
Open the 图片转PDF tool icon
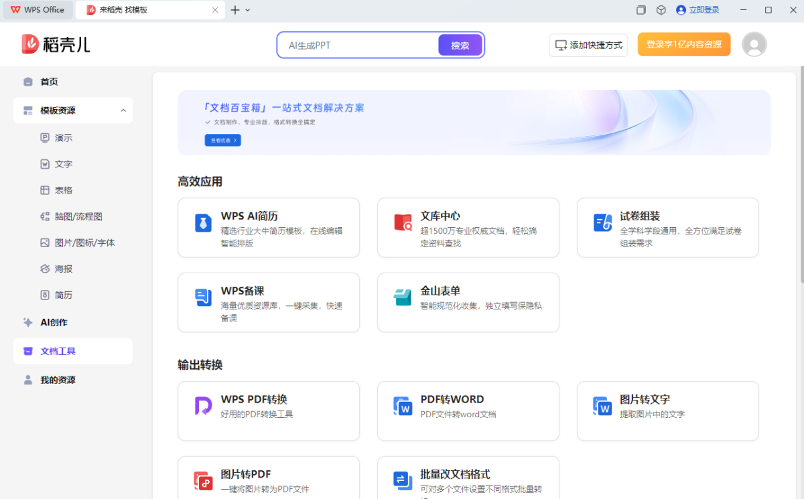tap(203, 480)
